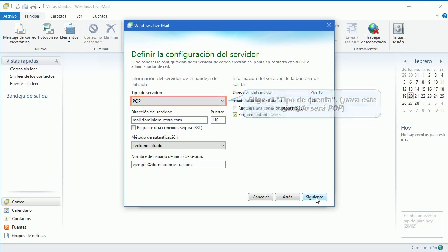Close the Windows Live Mail dialog

(x=329, y=25)
